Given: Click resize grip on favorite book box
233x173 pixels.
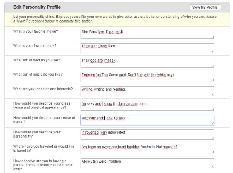Looking at the screenshot, I should coord(212,52).
